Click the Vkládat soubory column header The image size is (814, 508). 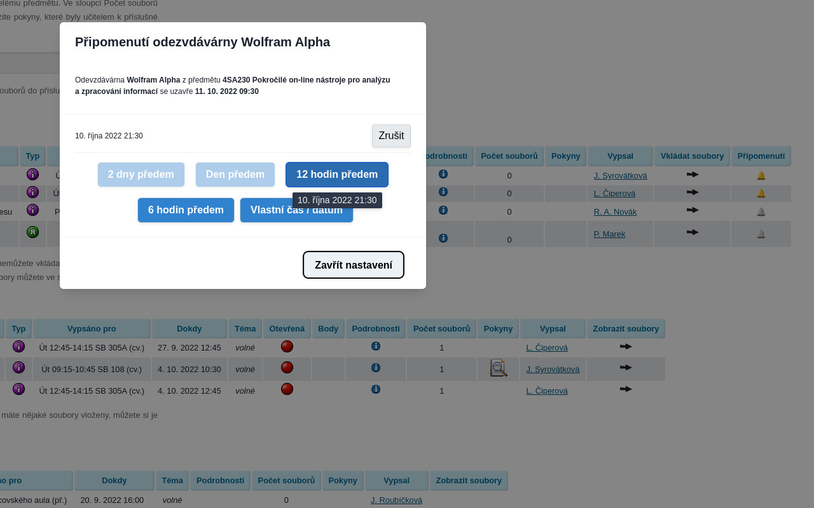coord(692,156)
